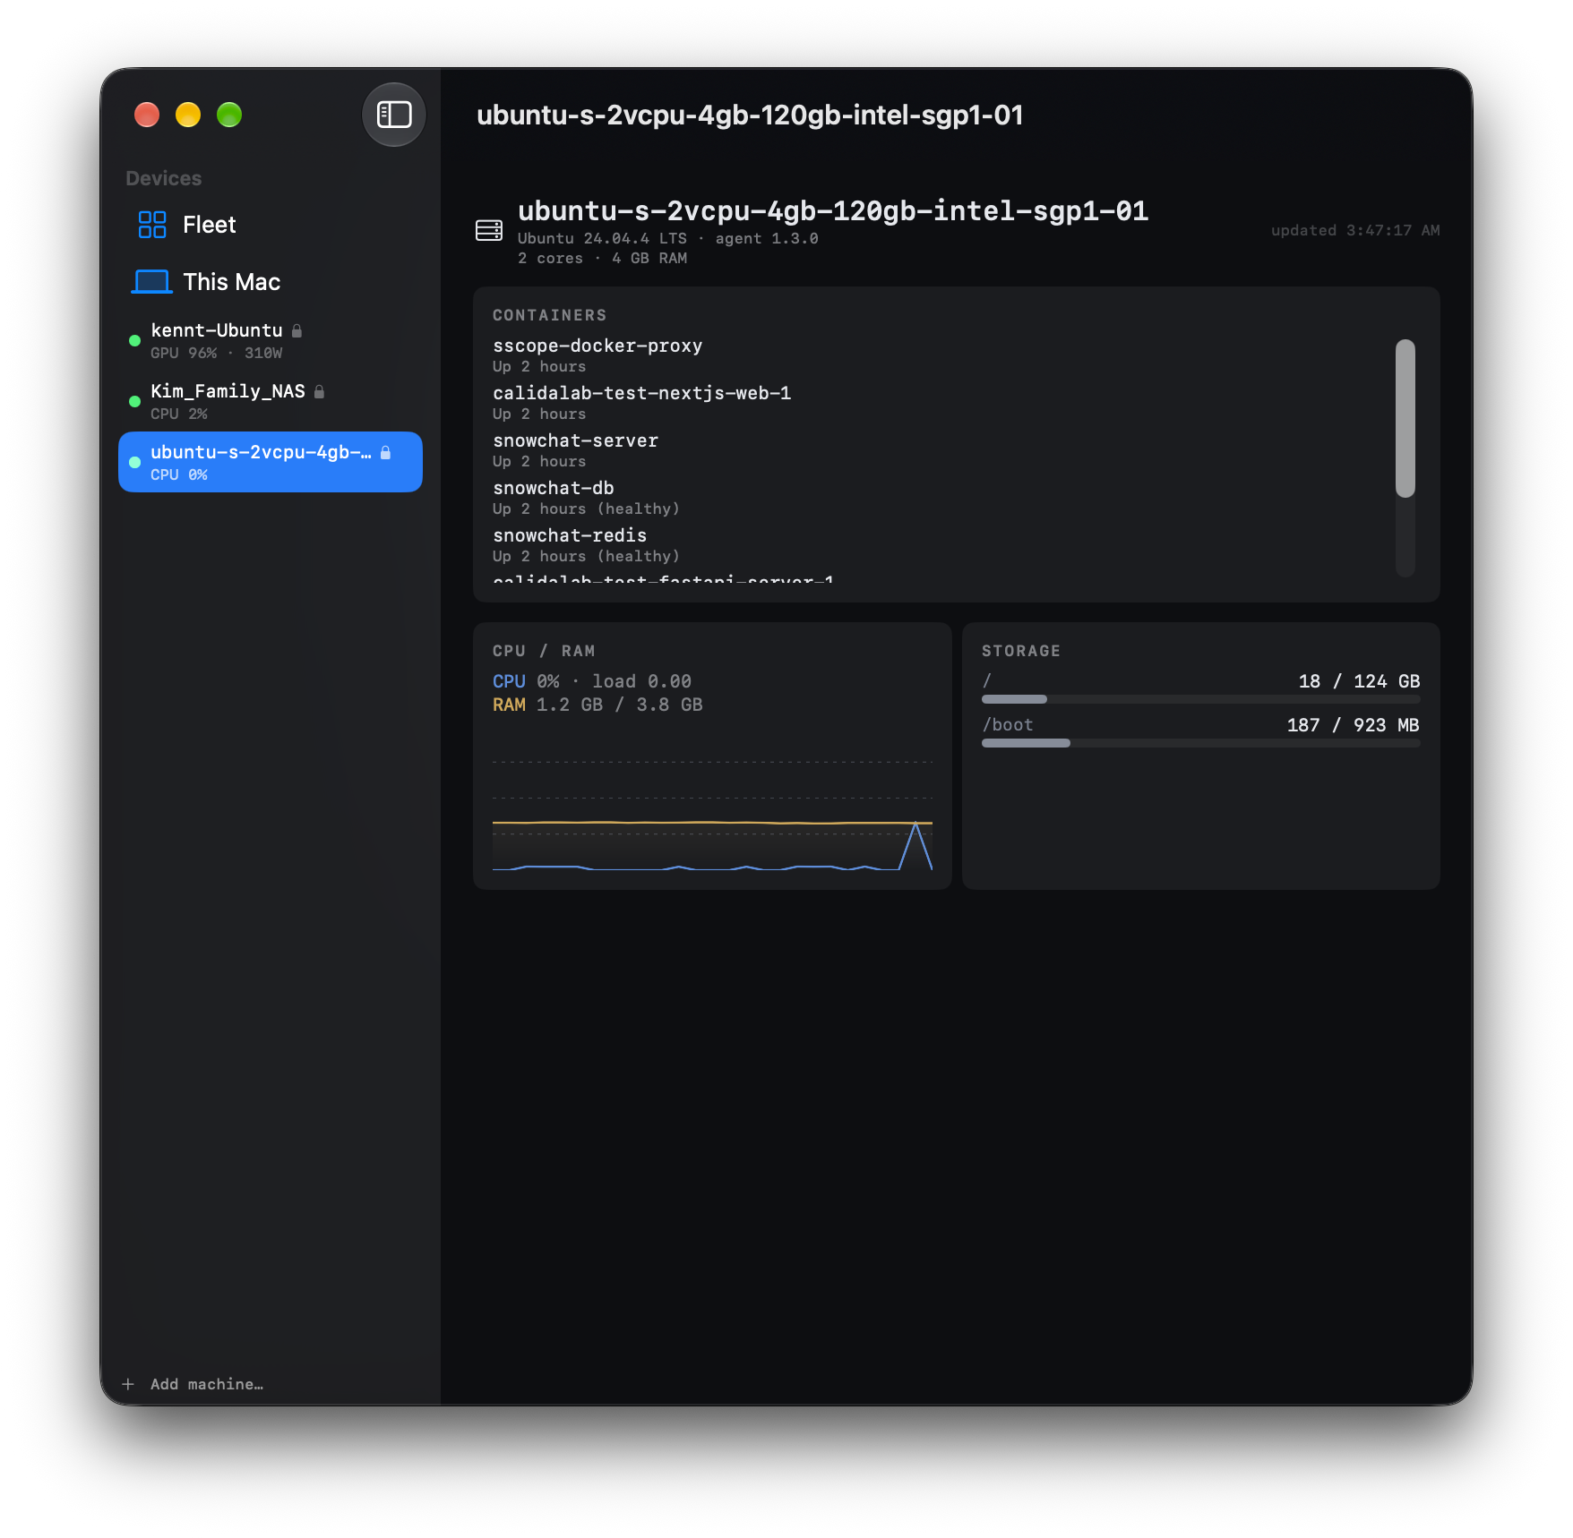Click the RAM 1.2 GB / 3.8 GB reading
The width and height of the screenshot is (1573, 1538).
pos(597,705)
